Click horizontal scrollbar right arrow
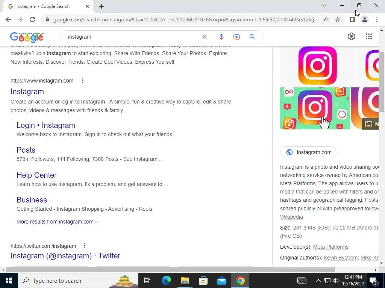Screen dimensions: 385x288 click(x=375, y=270)
